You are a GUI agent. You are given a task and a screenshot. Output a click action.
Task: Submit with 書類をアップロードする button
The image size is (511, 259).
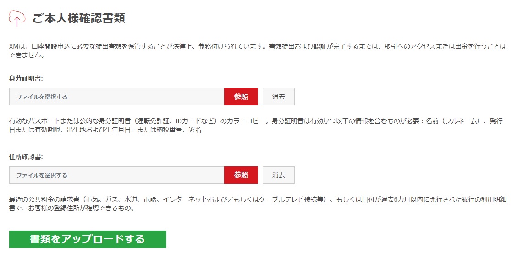coord(88,239)
